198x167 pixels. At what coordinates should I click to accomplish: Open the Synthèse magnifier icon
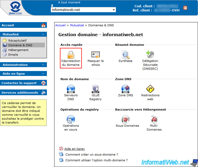pyautogui.click(x=126, y=55)
